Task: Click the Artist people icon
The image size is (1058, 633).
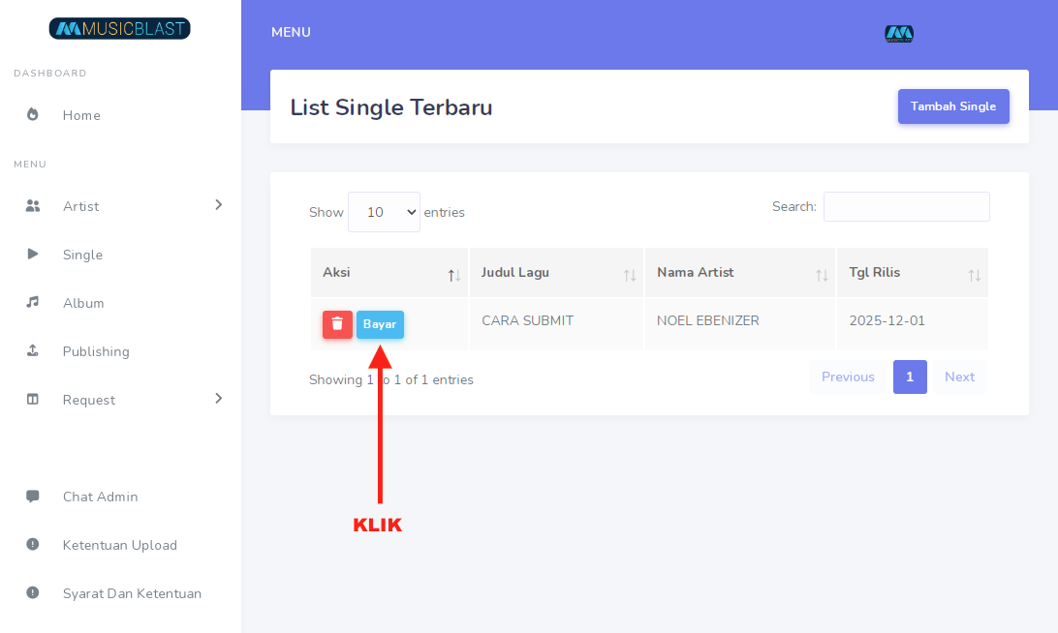Action: pyautogui.click(x=33, y=206)
